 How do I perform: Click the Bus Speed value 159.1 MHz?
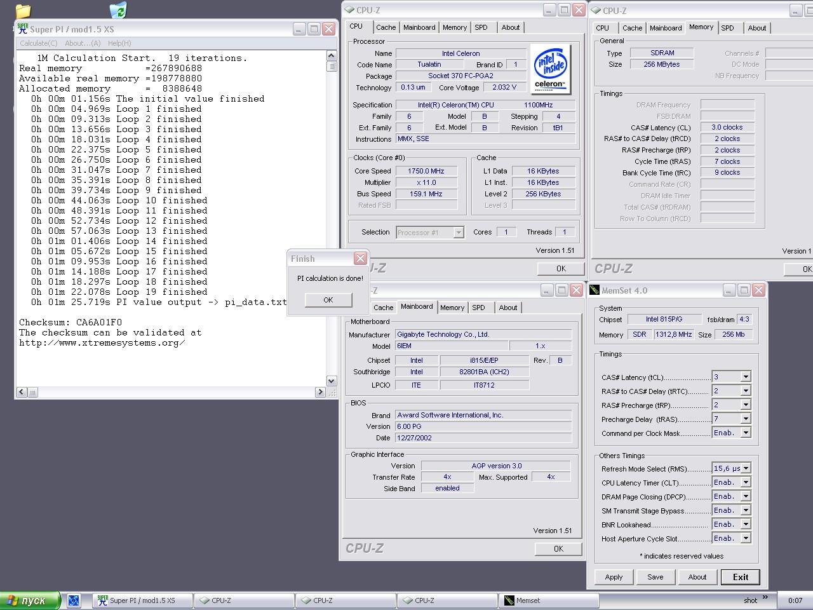[x=426, y=194]
